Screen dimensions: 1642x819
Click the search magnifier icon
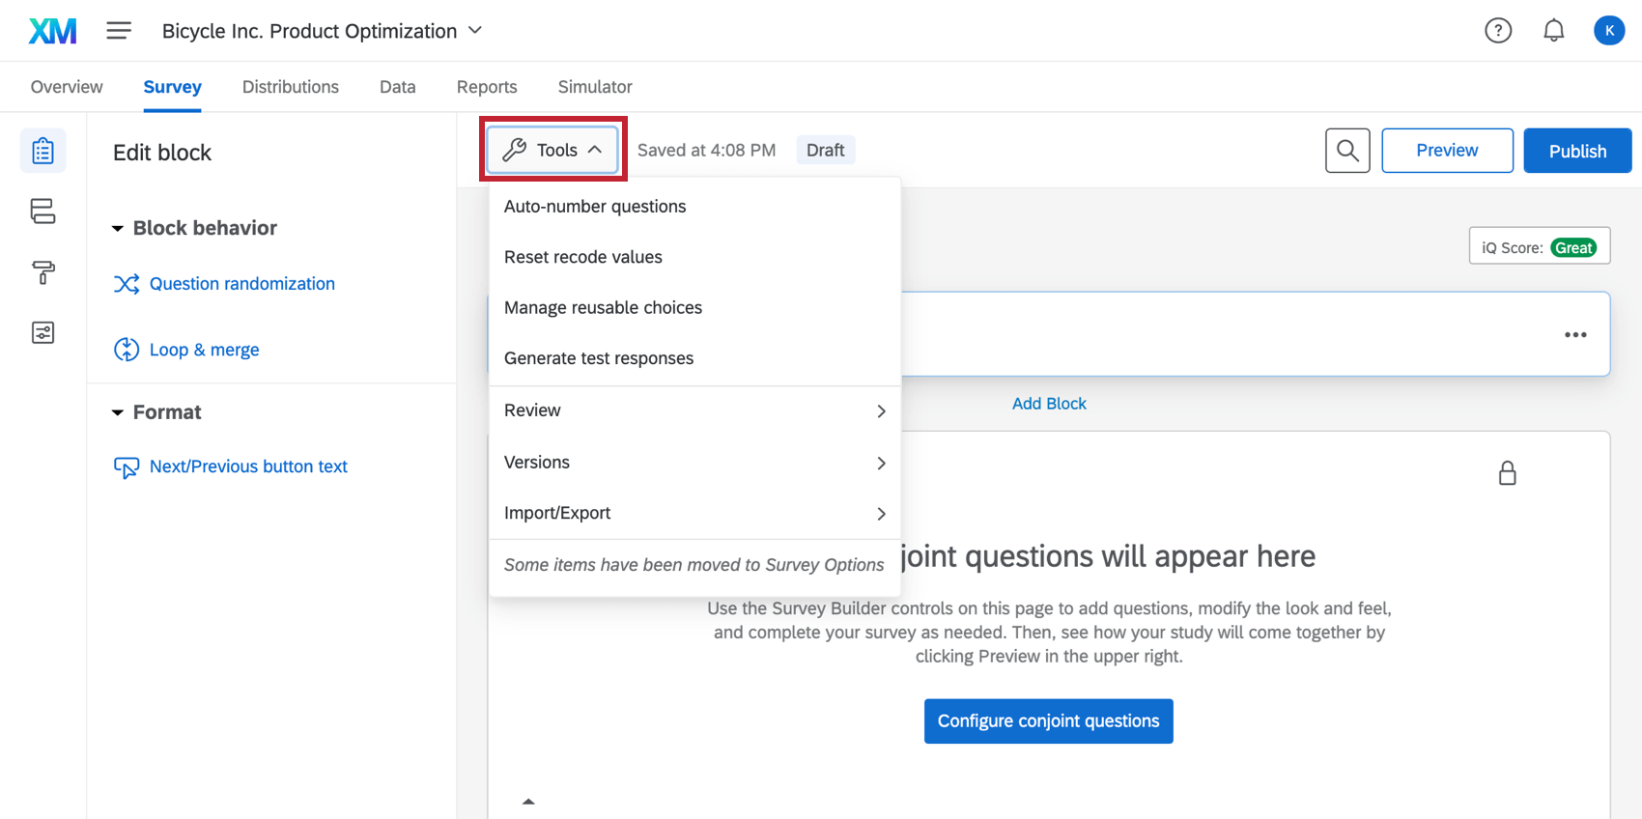coord(1347,151)
